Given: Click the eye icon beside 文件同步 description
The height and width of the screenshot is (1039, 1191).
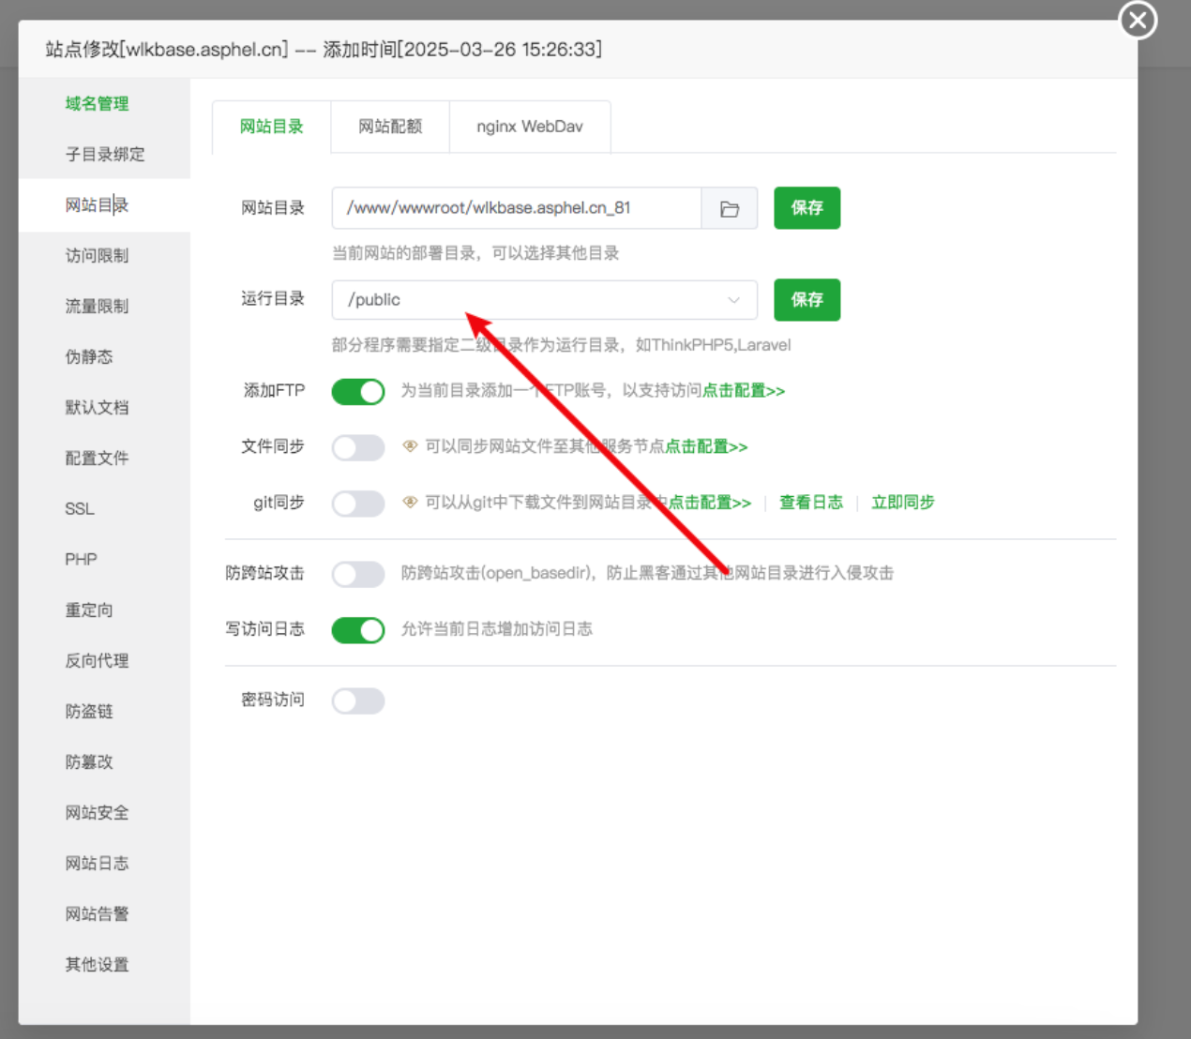Looking at the screenshot, I should pyautogui.click(x=410, y=446).
